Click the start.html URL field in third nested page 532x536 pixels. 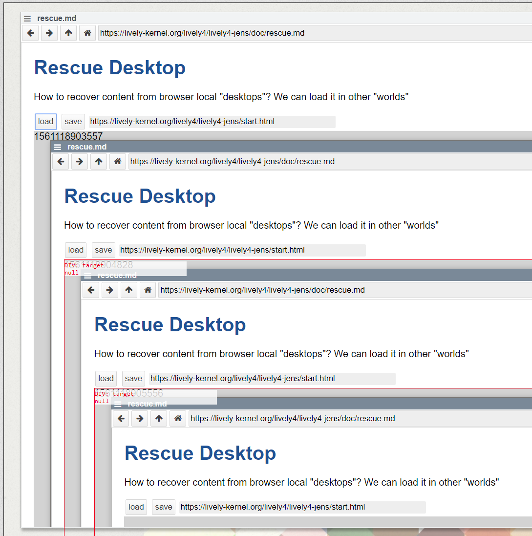272,379
